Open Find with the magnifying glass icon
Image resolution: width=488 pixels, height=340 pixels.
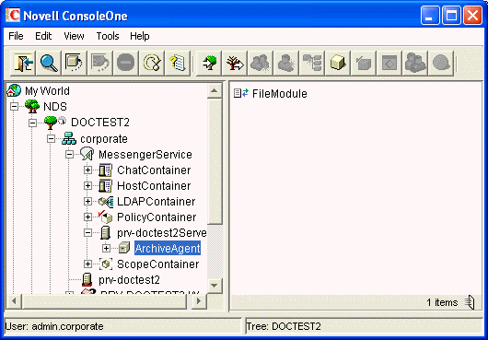49,64
